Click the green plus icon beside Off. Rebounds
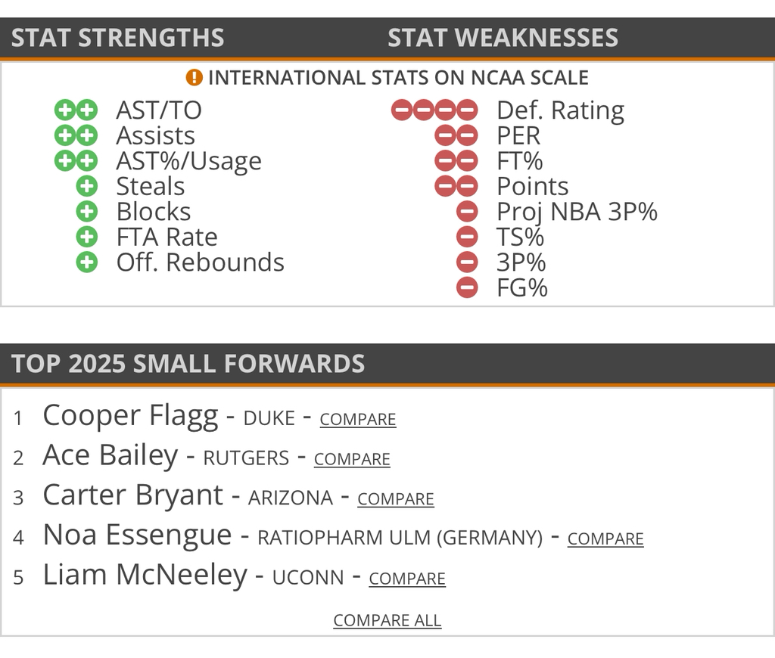 point(87,262)
